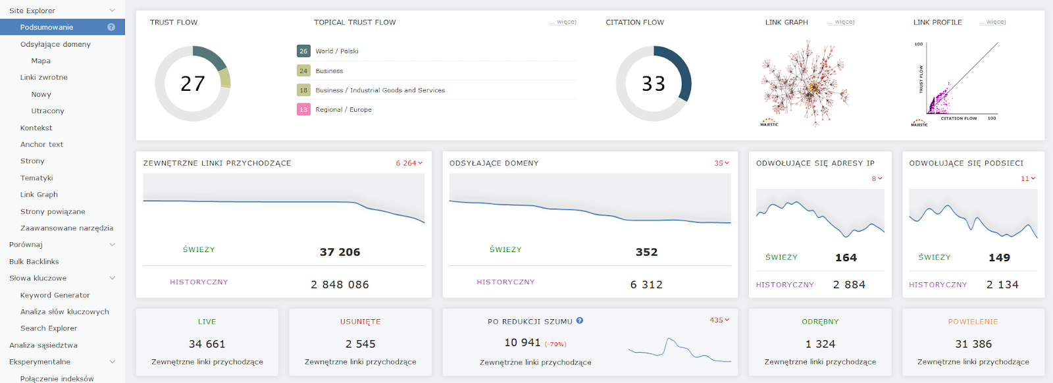Expand the Porównaj sidebar section

point(112,245)
